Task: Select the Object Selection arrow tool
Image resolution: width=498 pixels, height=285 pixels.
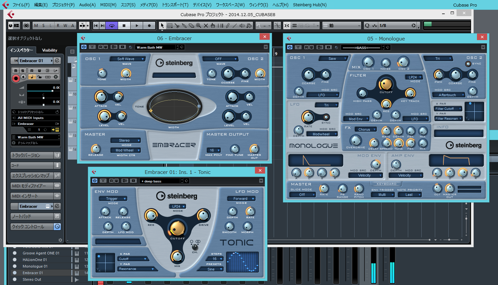Action: pyautogui.click(x=162, y=25)
